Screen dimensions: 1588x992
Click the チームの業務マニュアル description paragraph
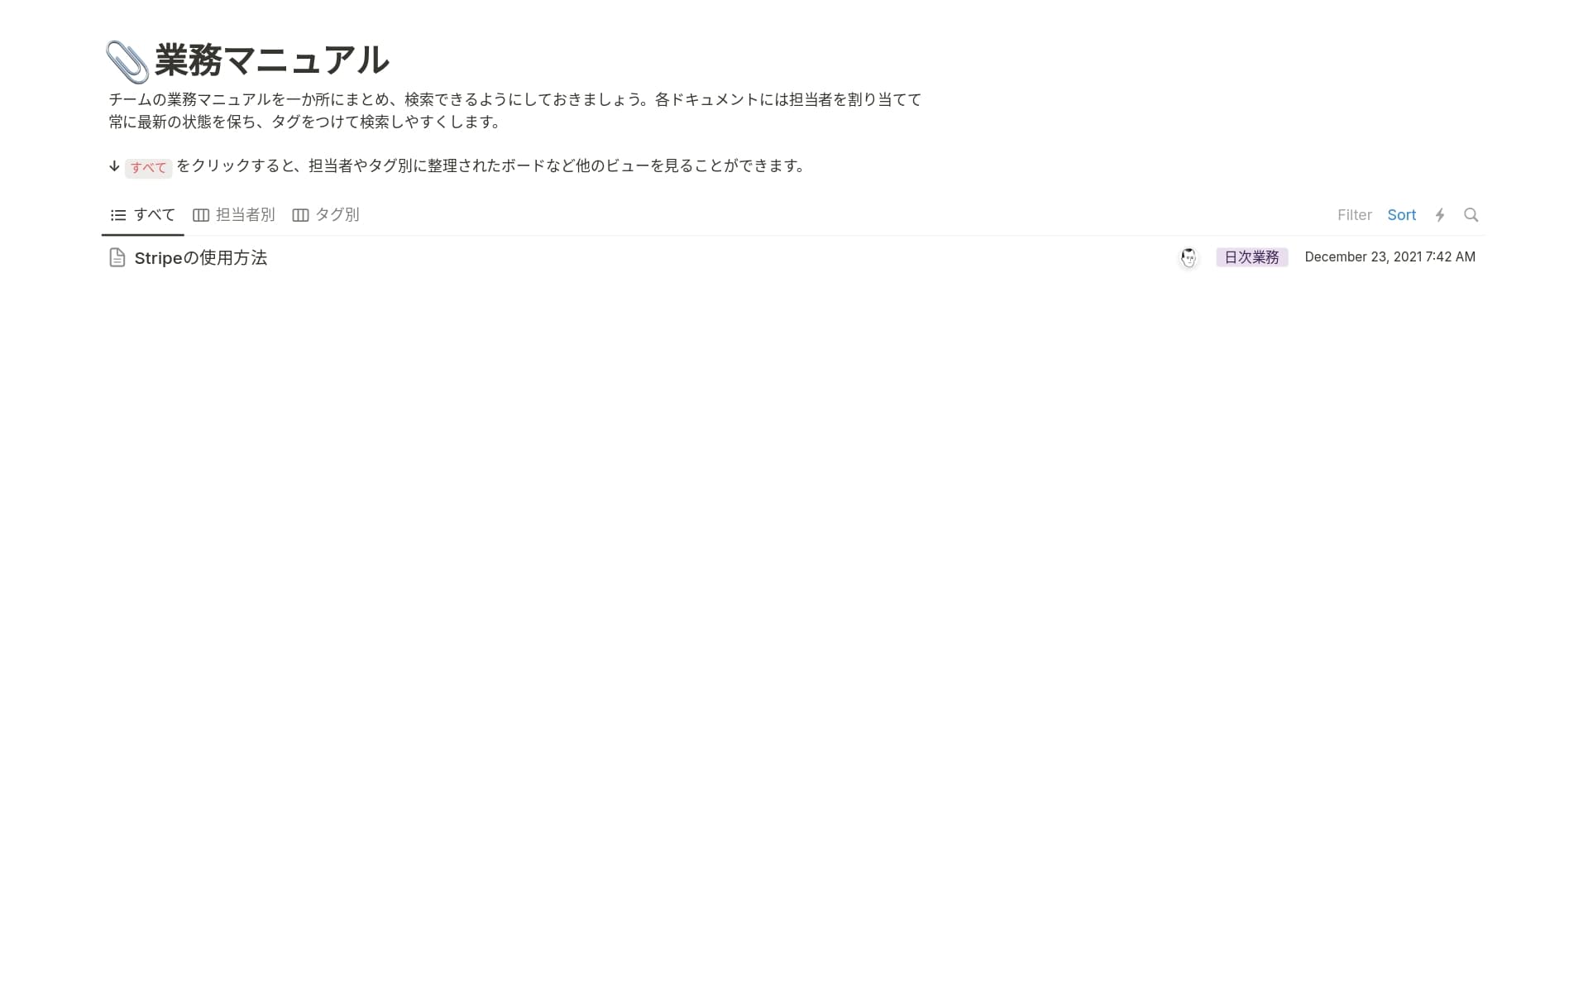[514, 111]
